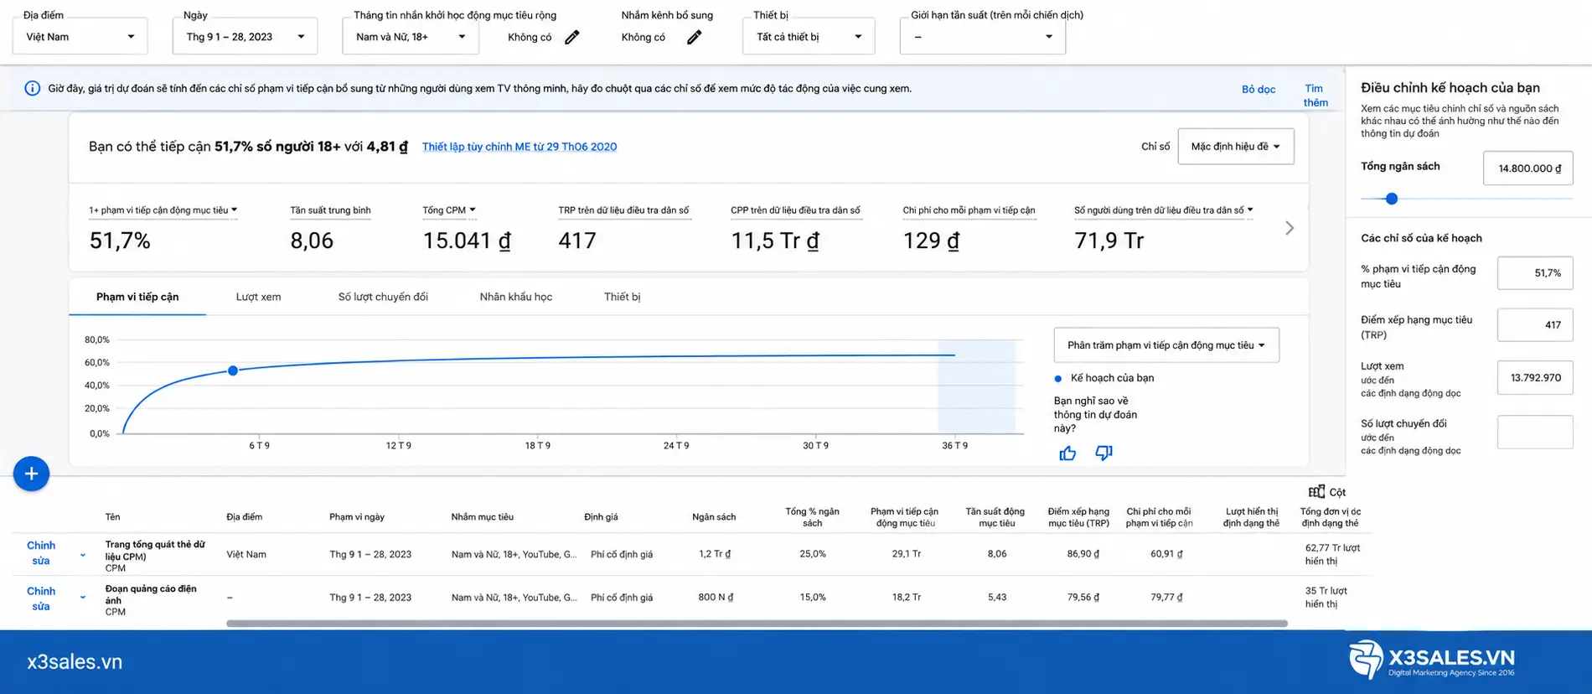
Task: Adjust the Tổng ngân sách budget slider handle
Action: click(1392, 199)
